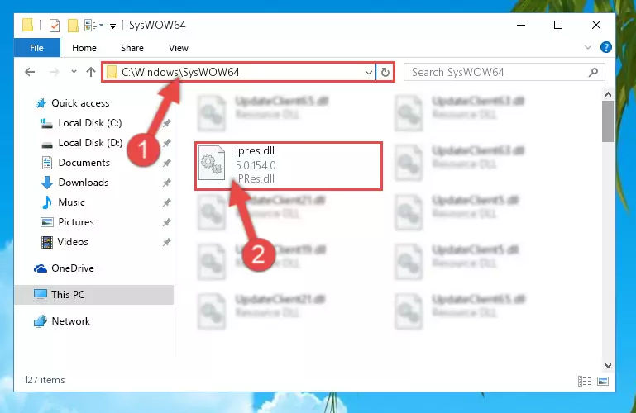
Task: Click the pin icon next to Videos
Action: point(166,242)
